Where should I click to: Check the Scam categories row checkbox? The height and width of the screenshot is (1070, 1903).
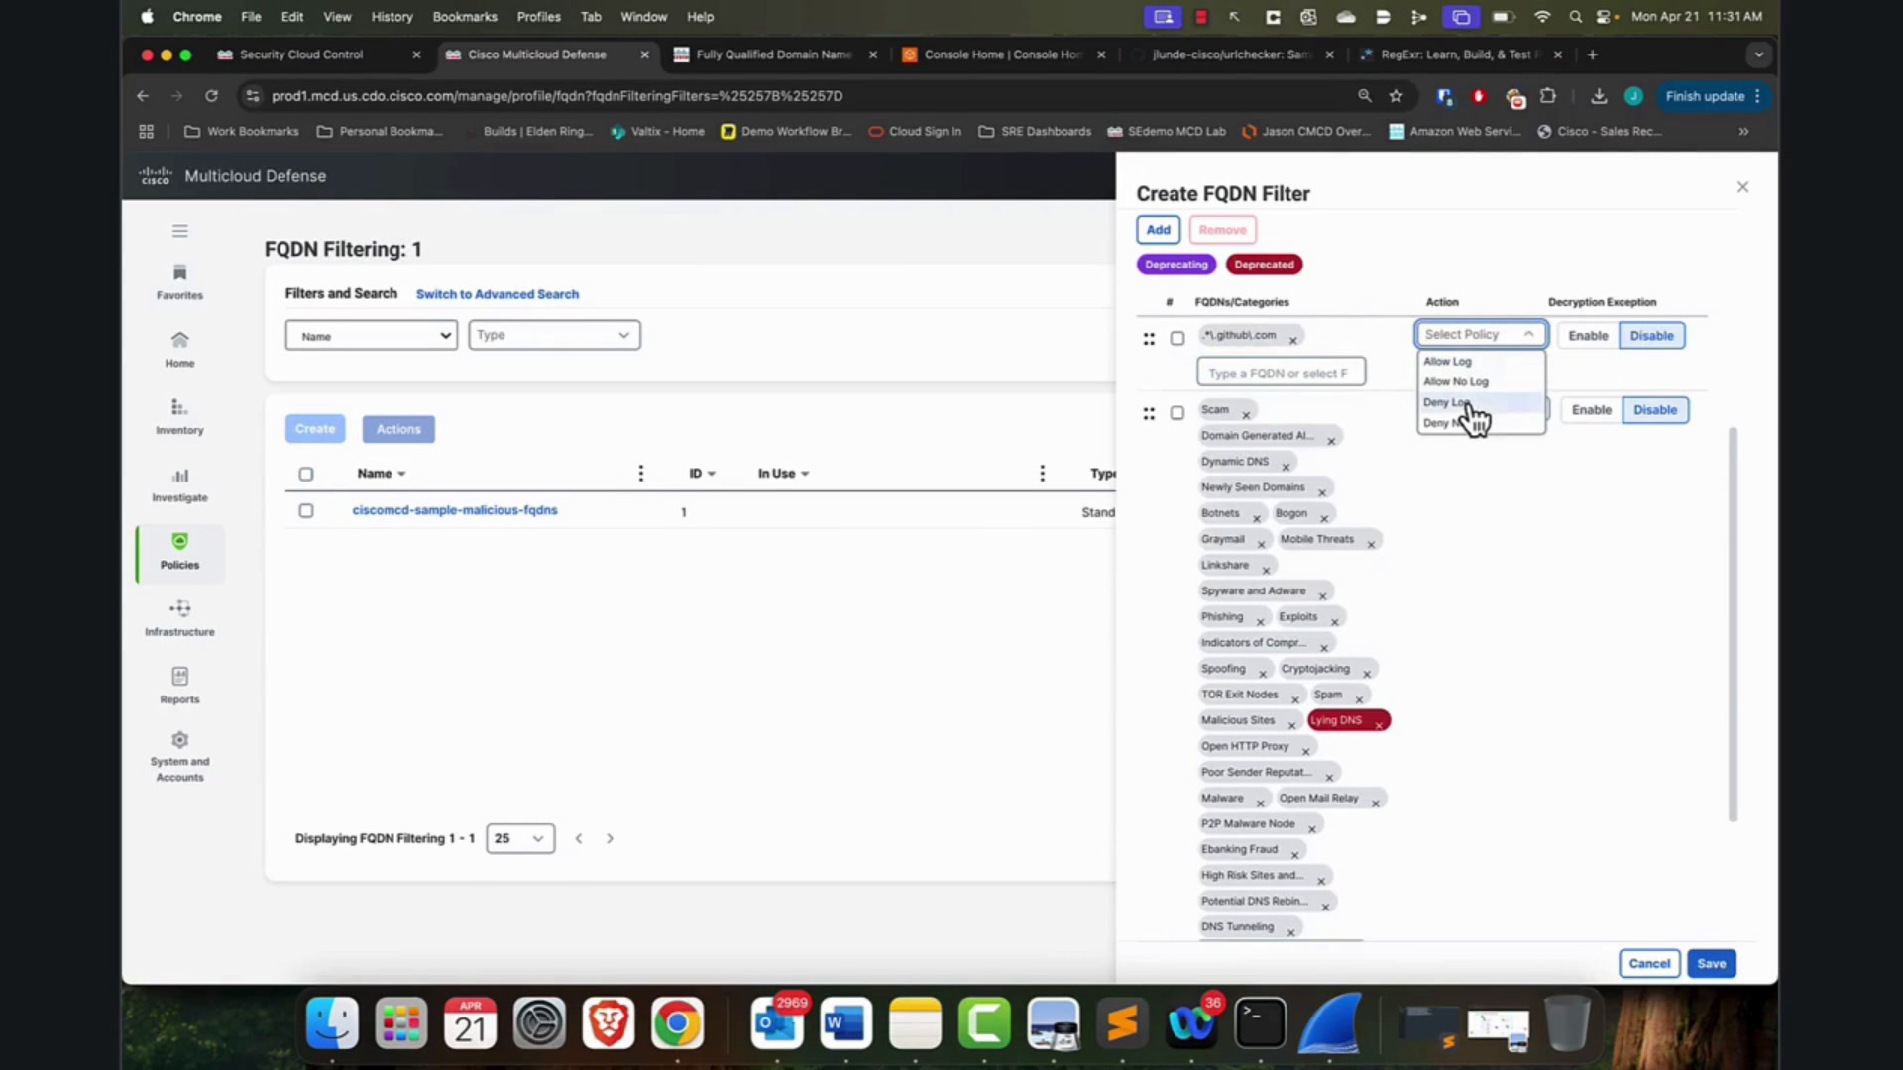(x=1177, y=413)
